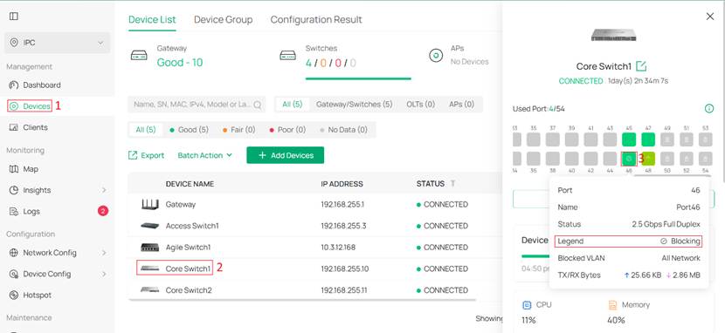Viewport: 725px width, 333px height.
Task: Select the Gateway summary card
Action: point(167,57)
